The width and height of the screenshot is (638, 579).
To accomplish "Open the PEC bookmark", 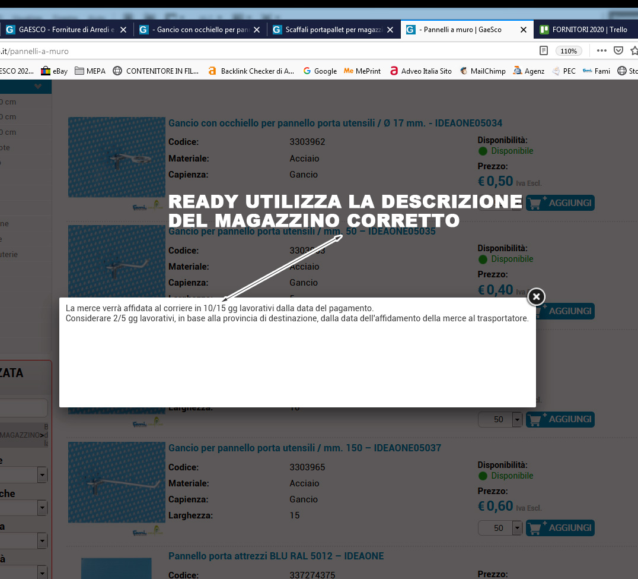I will pos(564,71).
